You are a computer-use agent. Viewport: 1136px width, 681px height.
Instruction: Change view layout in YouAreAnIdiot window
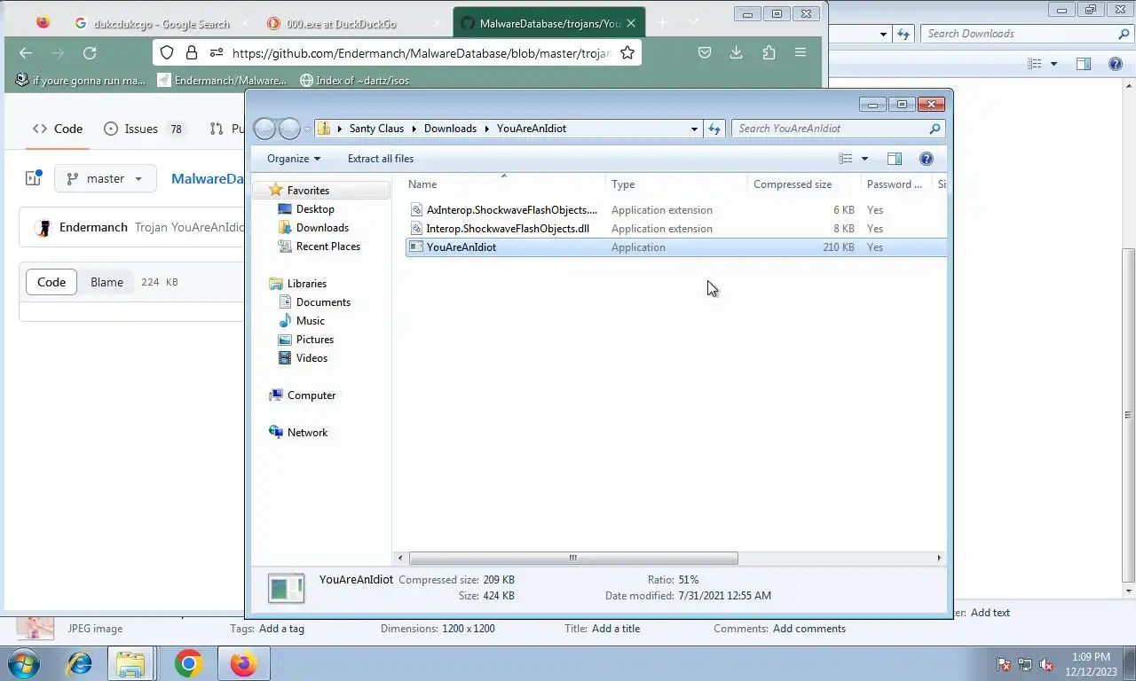pos(846,159)
